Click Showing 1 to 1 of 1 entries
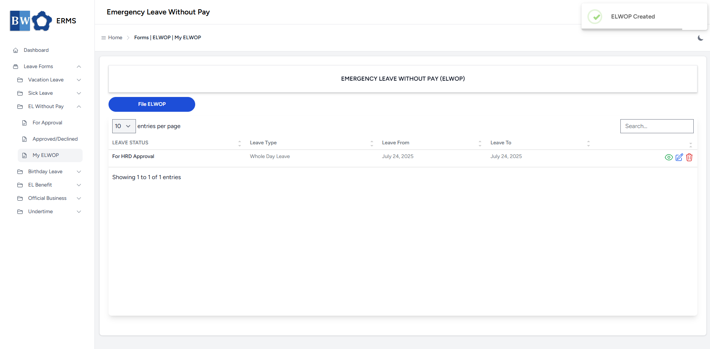The image size is (710, 349). click(147, 177)
